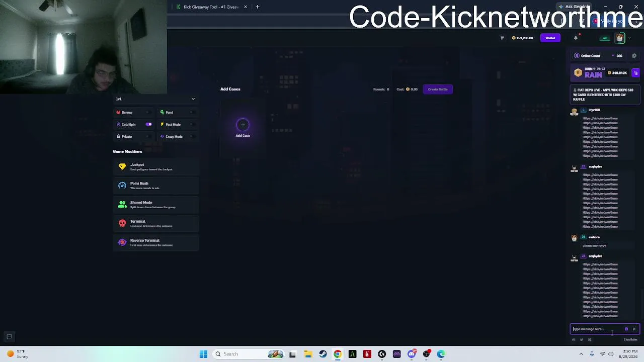Open the Twitter link below chat
The height and width of the screenshot is (362, 644).
point(582,340)
